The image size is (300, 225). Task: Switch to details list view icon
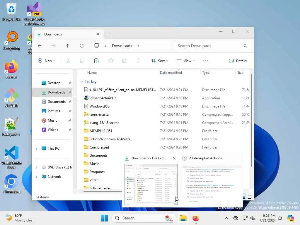(x=244, y=197)
